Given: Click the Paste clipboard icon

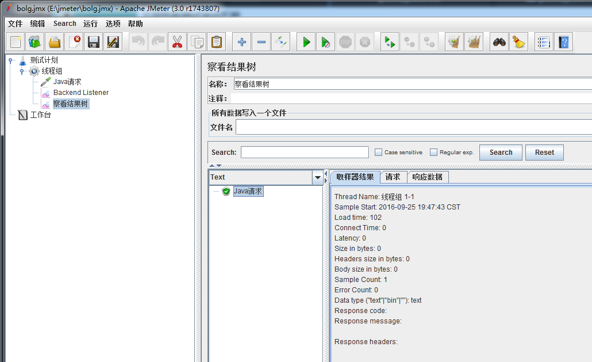Looking at the screenshot, I should point(217,42).
